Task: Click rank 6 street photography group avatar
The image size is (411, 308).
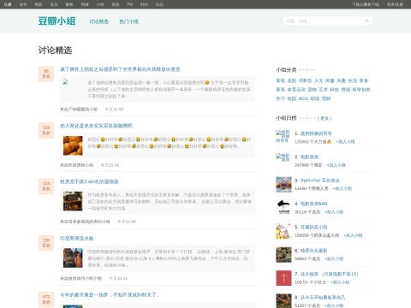Action: (x=283, y=255)
